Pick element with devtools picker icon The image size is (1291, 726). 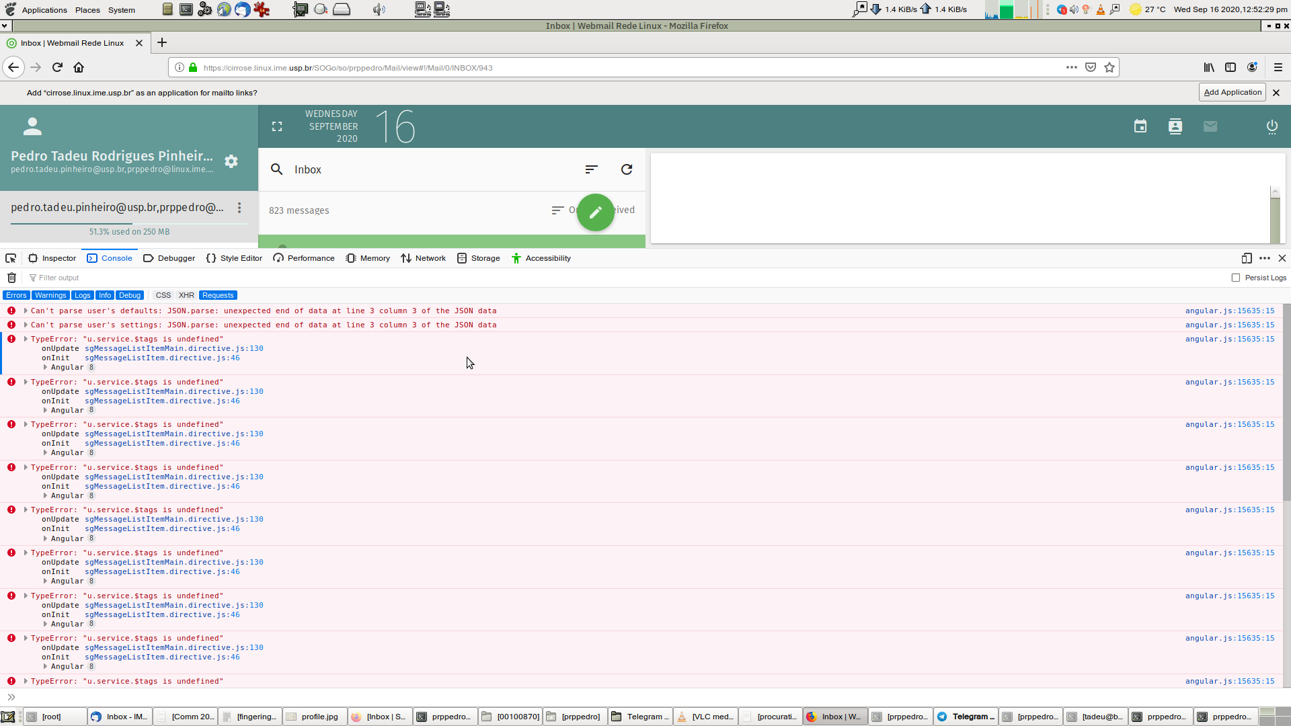(x=11, y=258)
